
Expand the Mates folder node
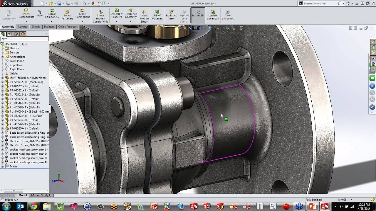point(2,166)
